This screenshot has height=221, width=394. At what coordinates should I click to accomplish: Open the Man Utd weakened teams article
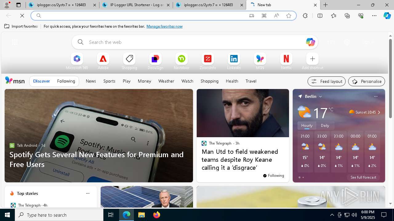click(240, 160)
